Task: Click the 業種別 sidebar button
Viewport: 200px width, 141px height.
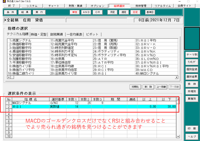Action: [x=192, y=99]
